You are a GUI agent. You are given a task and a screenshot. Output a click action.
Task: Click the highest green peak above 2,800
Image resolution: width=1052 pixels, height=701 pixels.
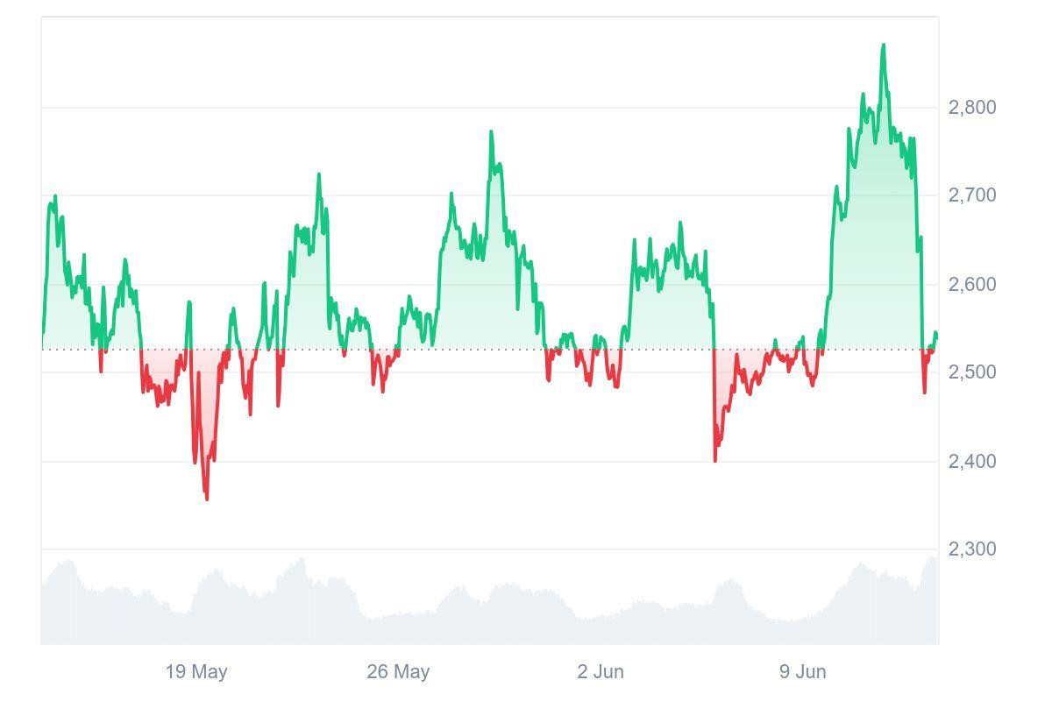click(883, 45)
